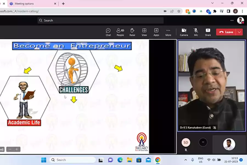Open the Chrome profile avatar
This screenshot has height=165, width=247.
[x=235, y=11]
